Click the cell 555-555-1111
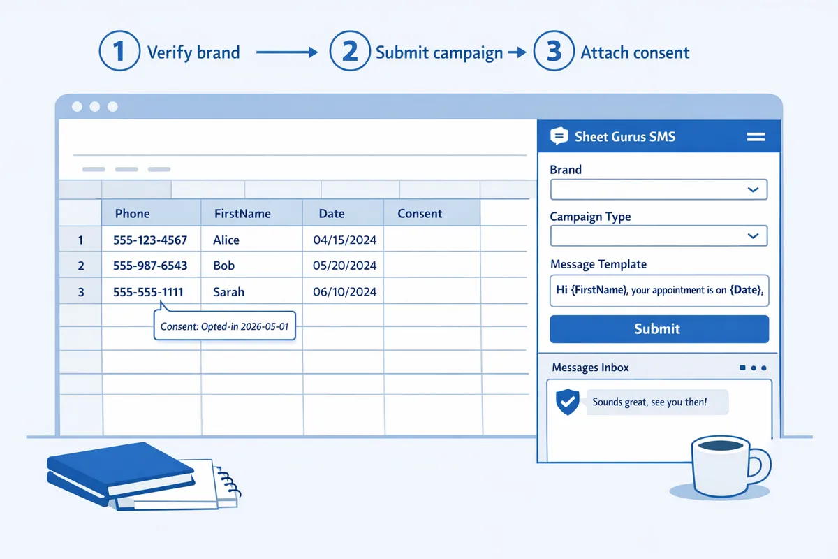The width and height of the screenshot is (838, 559). coord(152,291)
